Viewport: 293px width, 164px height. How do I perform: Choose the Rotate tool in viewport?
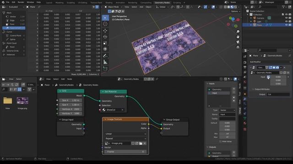[105, 36]
